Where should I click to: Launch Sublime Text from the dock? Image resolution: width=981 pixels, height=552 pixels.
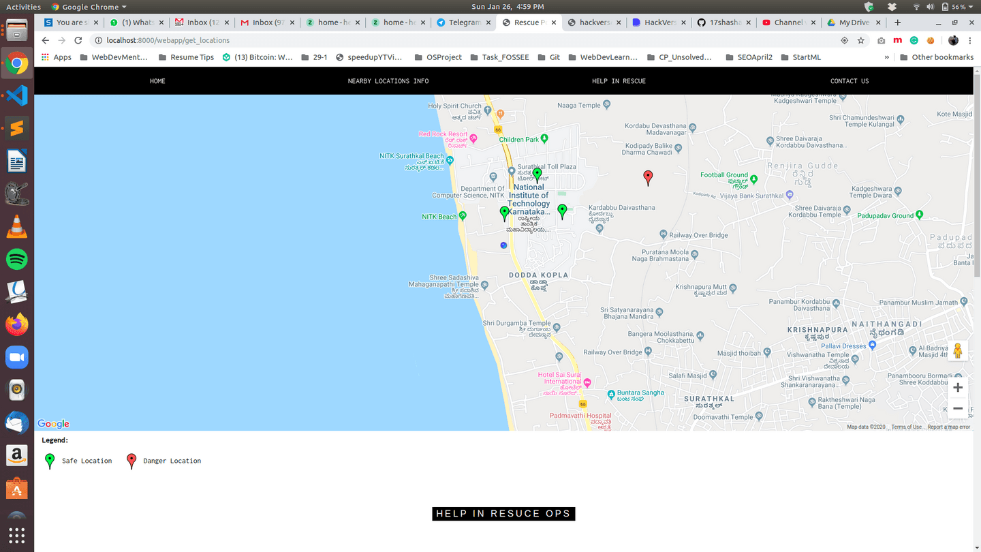tap(17, 128)
